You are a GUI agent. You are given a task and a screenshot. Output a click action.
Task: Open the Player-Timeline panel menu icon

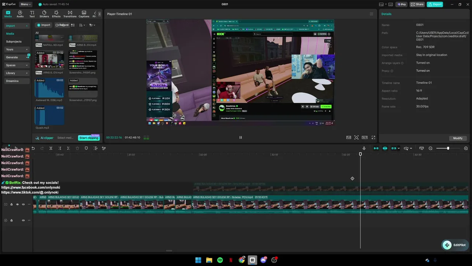coord(371,14)
